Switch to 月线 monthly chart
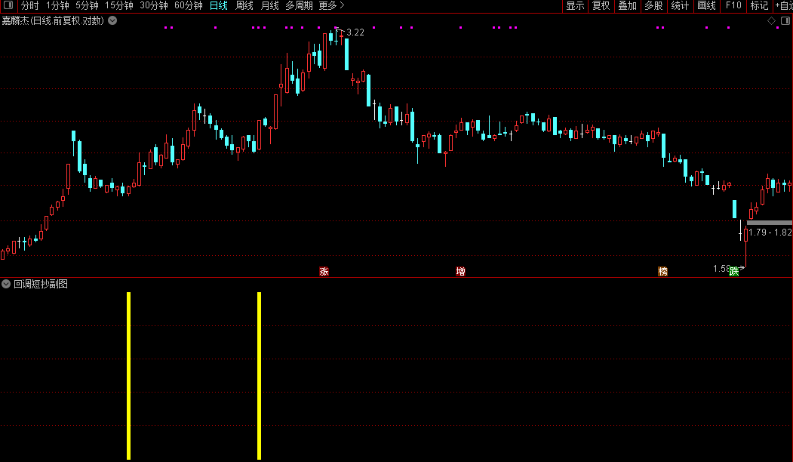 [x=269, y=5]
